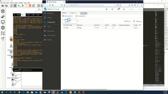Click the vmanage controller table row
Screen dimensions: 168x94
pos(102,28)
